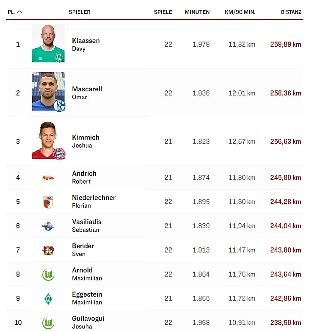Click the Union Berlin club logo beside Andrich

tap(48, 177)
